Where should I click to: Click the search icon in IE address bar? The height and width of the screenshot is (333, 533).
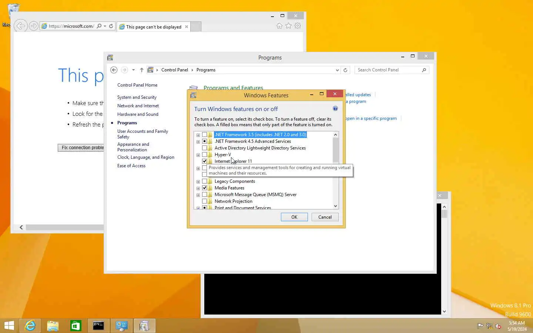pyautogui.click(x=99, y=26)
